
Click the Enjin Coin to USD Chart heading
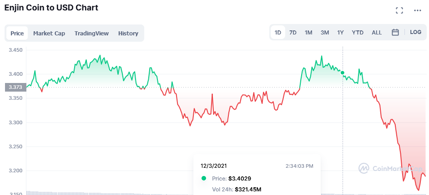click(x=51, y=7)
